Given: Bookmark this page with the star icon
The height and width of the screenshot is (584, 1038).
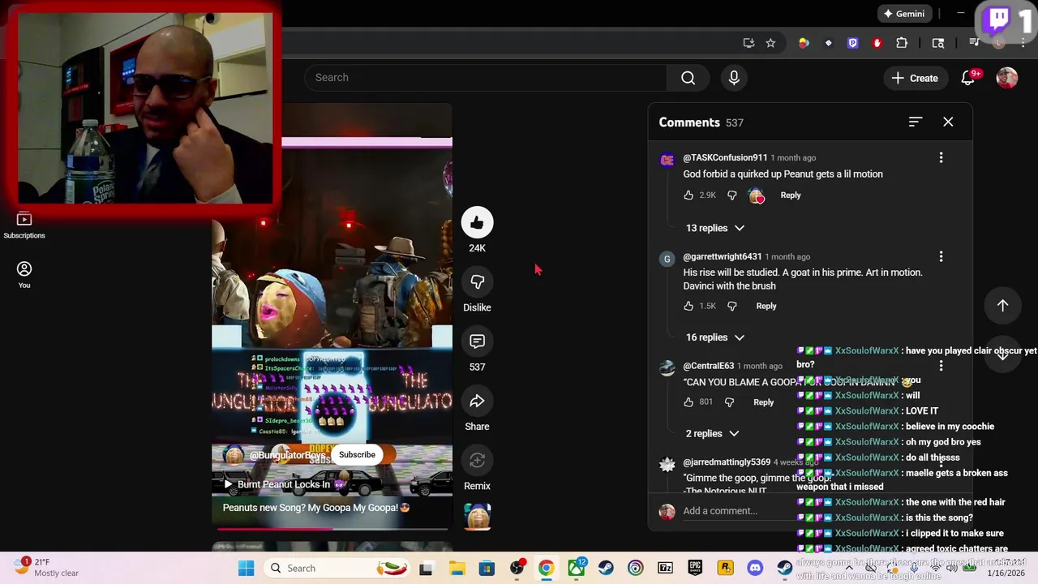Looking at the screenshot, I should tap(770, 43).
